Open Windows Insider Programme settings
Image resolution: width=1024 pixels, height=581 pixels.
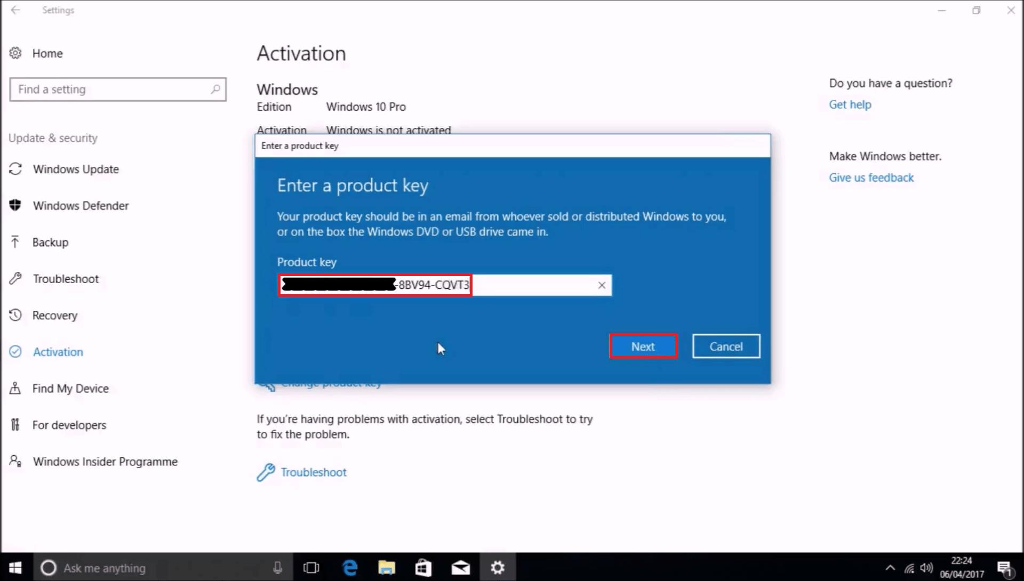(105, 461)
